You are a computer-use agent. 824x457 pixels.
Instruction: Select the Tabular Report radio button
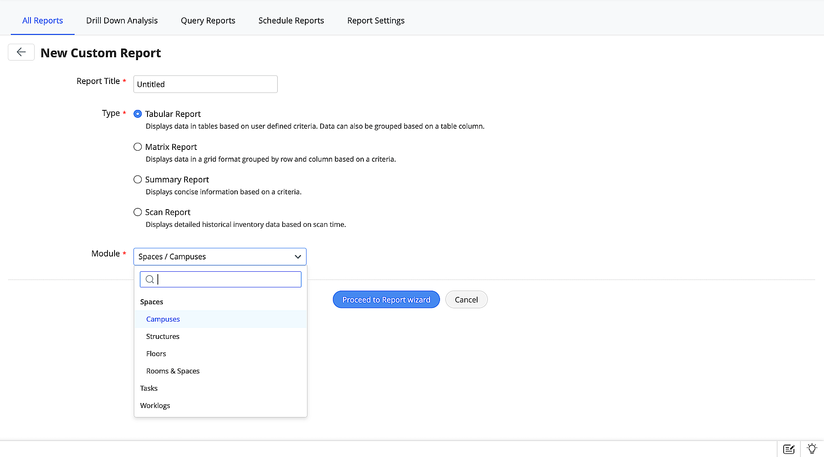(138, 114)
